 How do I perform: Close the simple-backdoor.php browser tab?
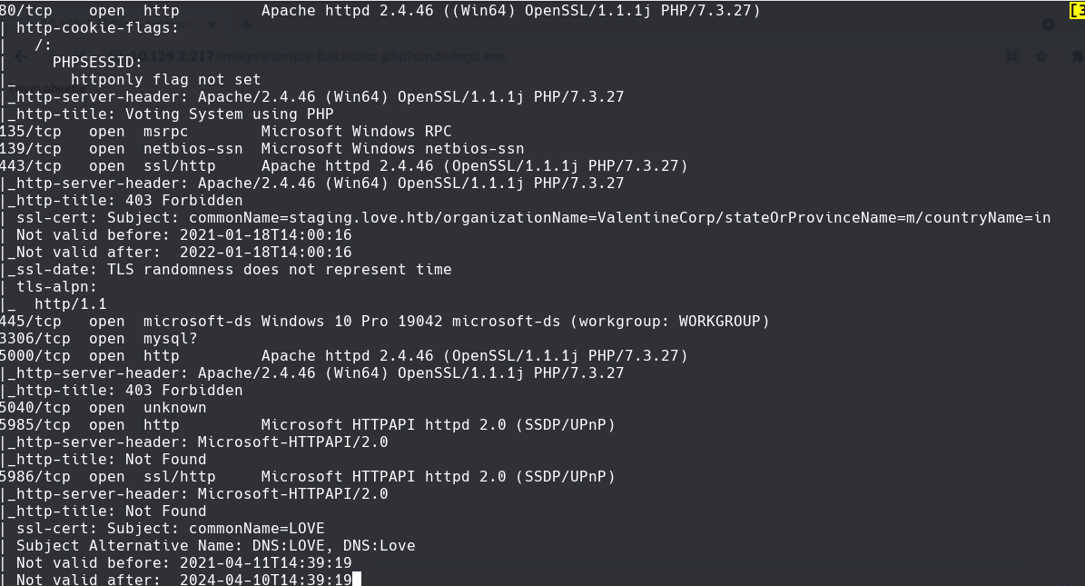(x=212, y=25)
